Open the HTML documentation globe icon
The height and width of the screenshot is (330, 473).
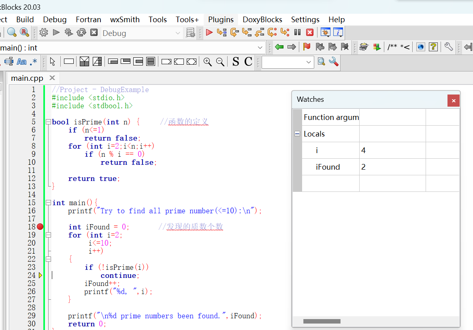(x=420, y=46)
